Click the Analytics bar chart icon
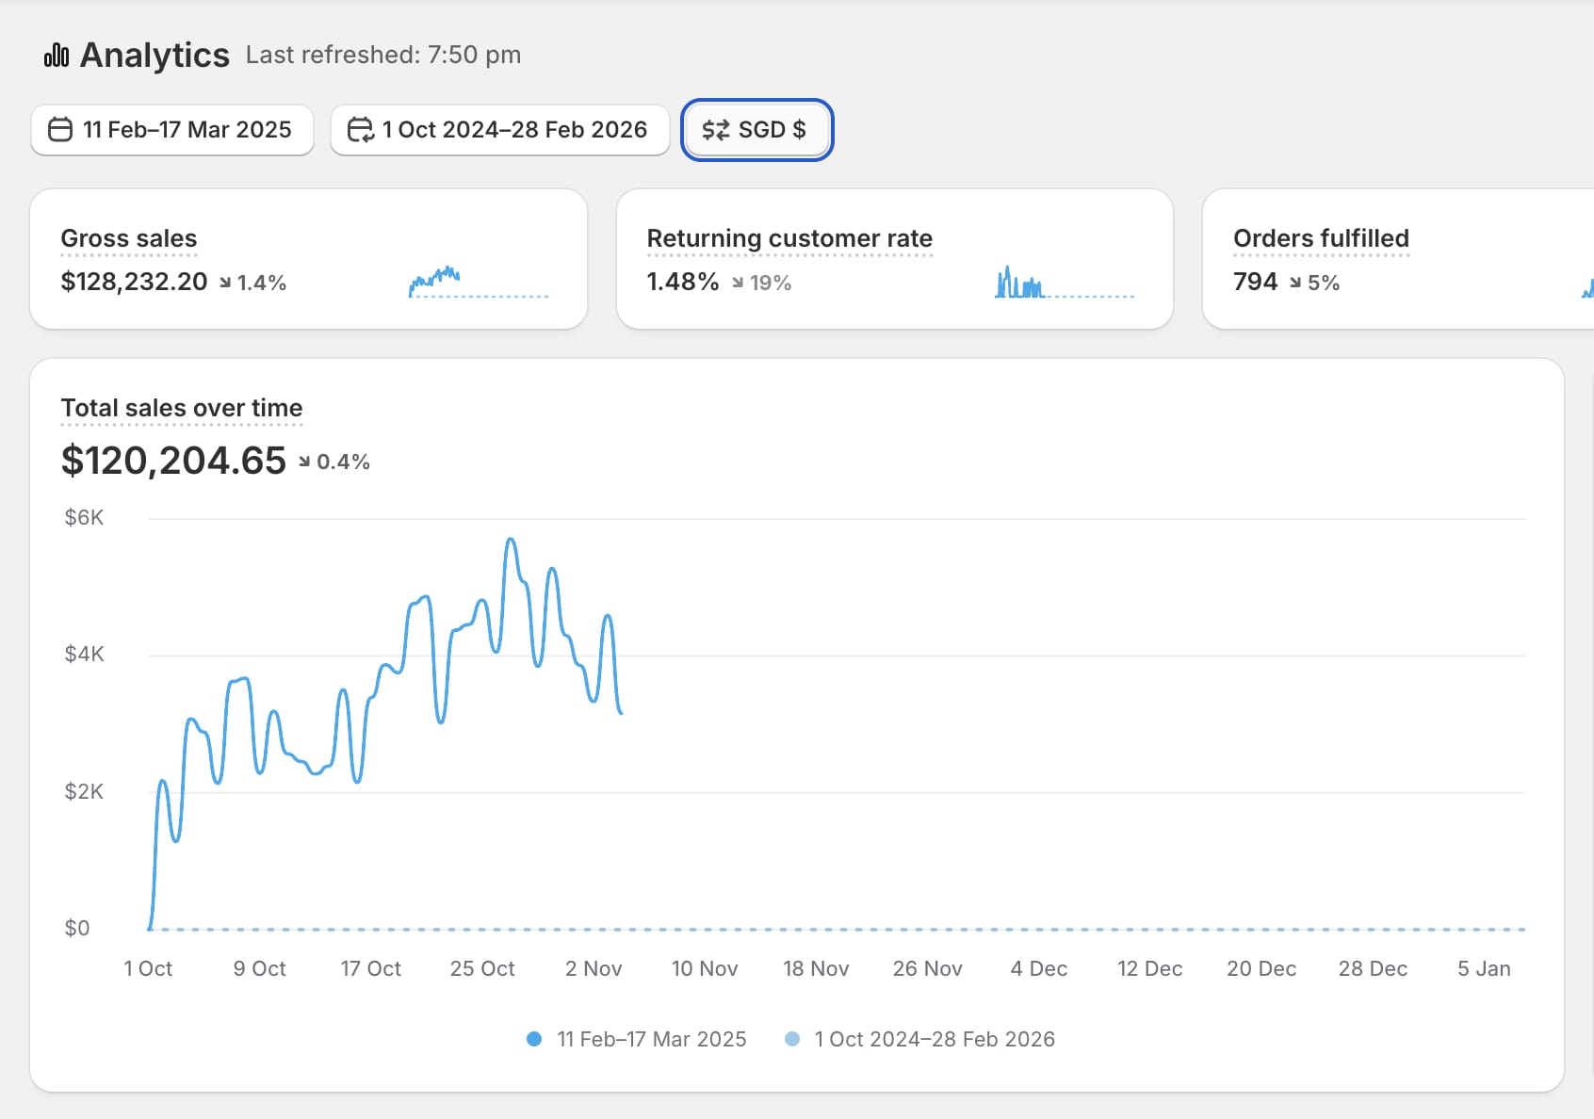 click(57, 56)
